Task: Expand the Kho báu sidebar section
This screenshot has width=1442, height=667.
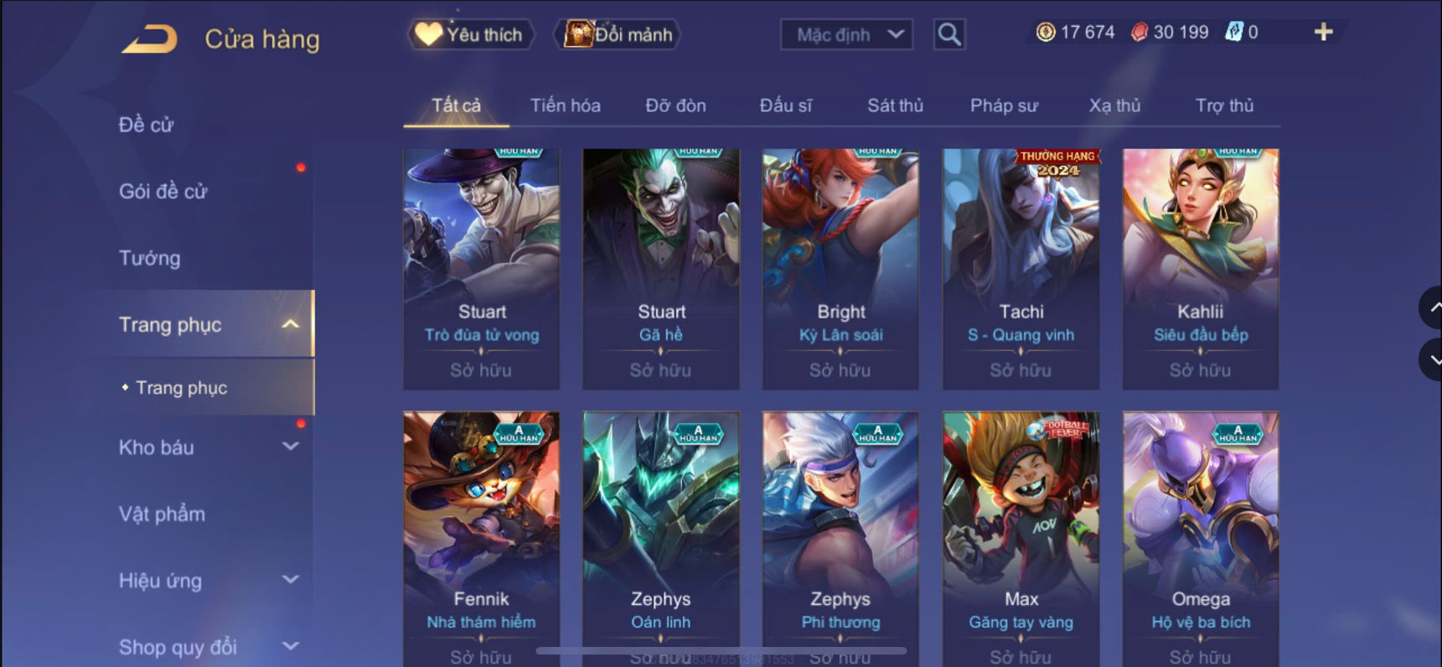Action: (x=290, y=447)
